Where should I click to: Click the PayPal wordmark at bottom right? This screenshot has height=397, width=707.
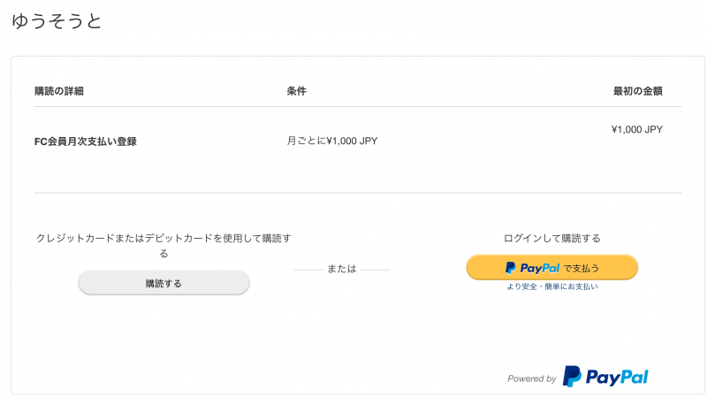[616, 377]
